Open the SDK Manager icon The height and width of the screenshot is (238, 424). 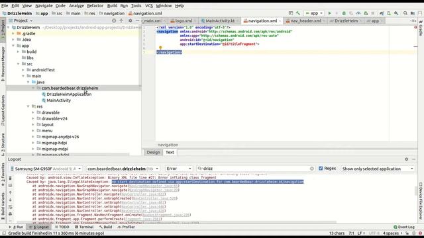(396, 13)
